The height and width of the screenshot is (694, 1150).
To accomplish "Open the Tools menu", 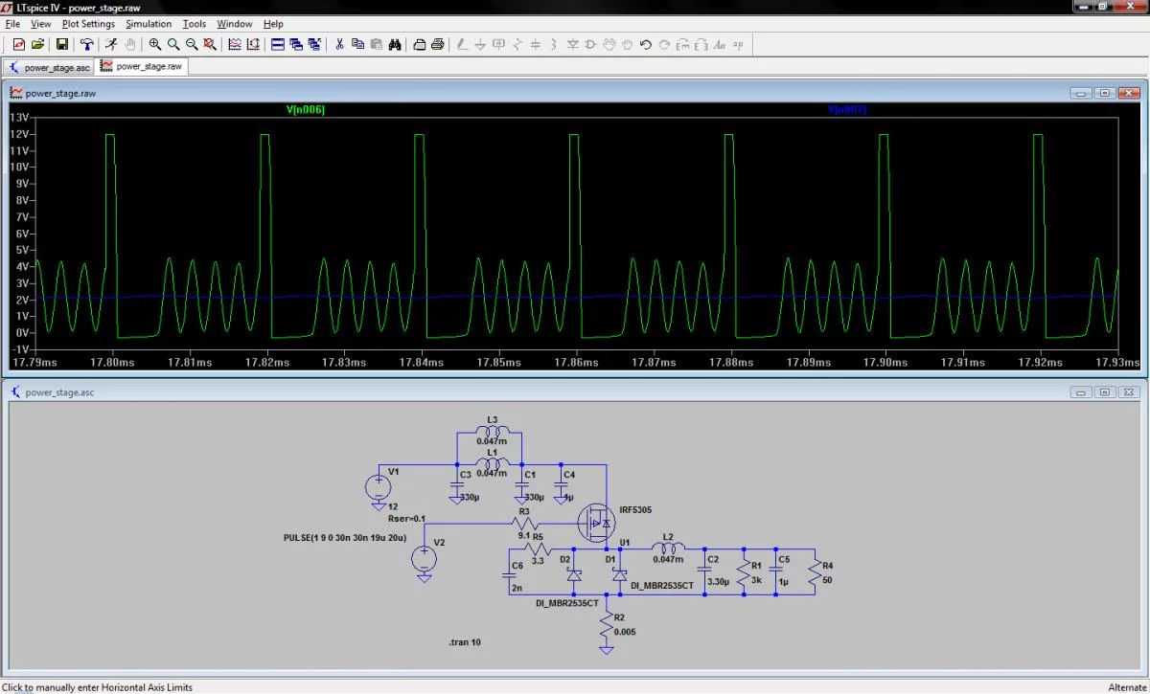I will (194, 24).
